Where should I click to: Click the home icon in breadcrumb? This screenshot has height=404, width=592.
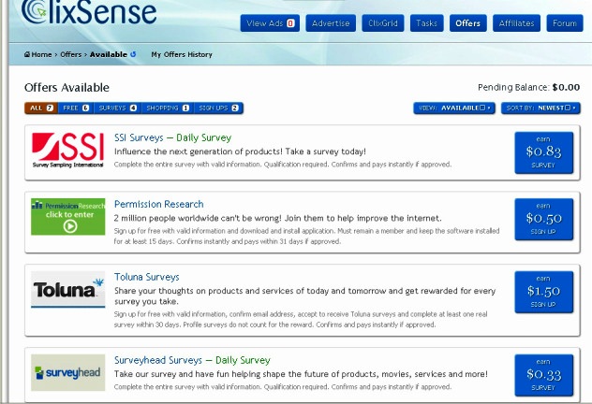click(27, 55)
